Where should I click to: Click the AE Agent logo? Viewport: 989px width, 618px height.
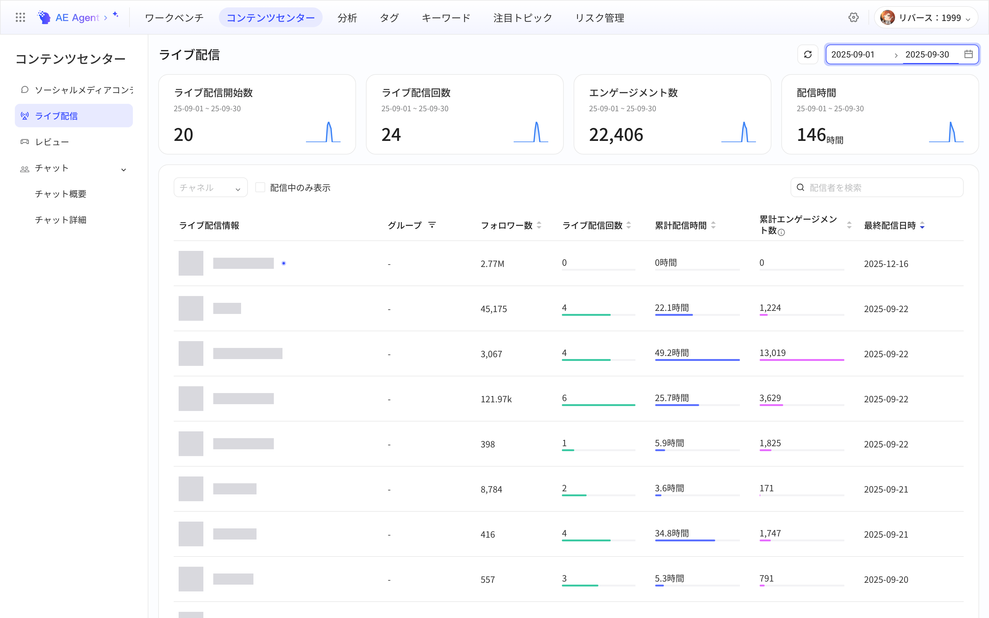(68, 18)
